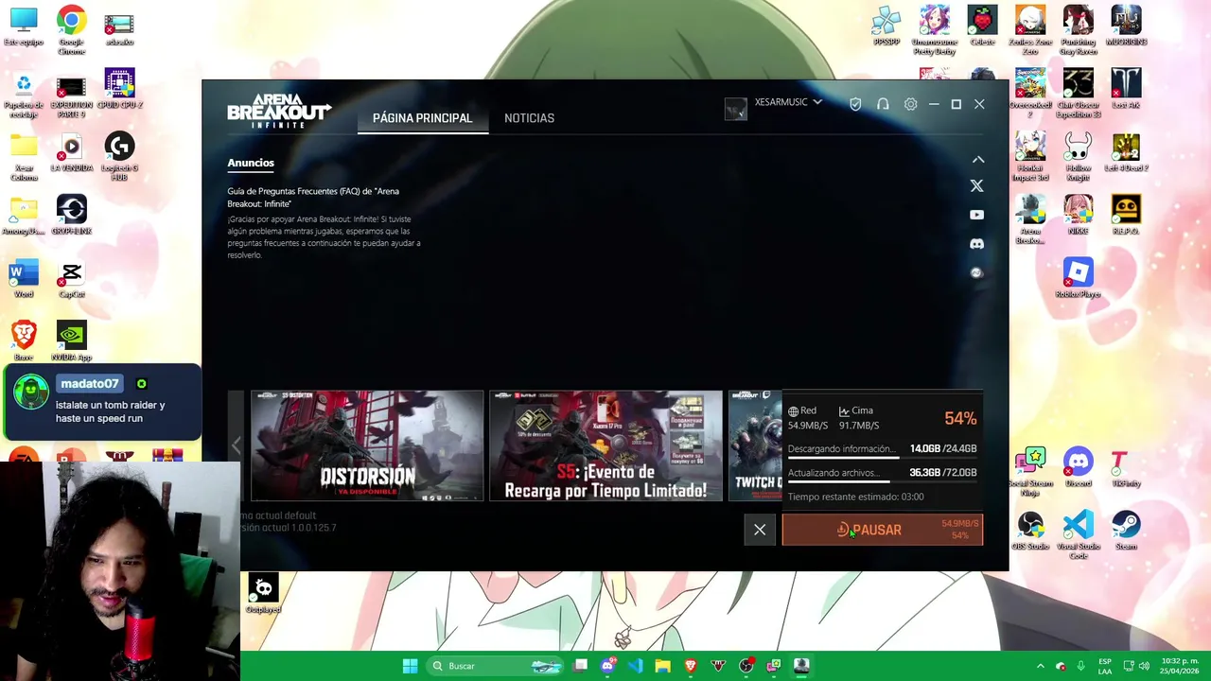Open the Discord social link in launcher
Viewport: 1211px width, 681px height.
click(x=976, y=244)
